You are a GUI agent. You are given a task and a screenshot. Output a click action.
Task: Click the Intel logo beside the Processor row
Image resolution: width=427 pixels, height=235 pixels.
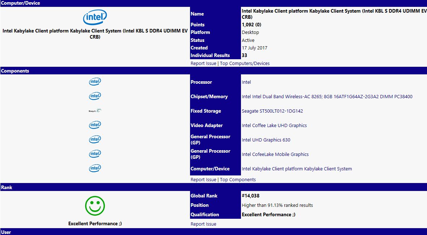coord(95,81)
